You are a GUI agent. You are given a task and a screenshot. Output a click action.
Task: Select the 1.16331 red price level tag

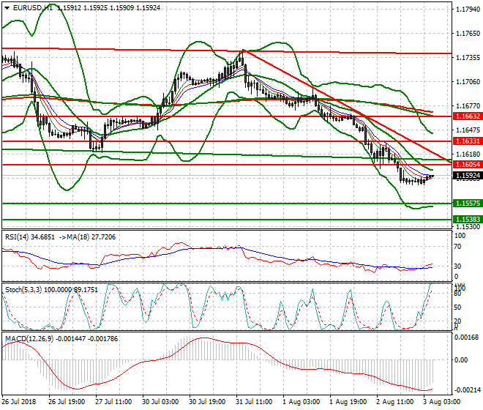pos(467,141)
